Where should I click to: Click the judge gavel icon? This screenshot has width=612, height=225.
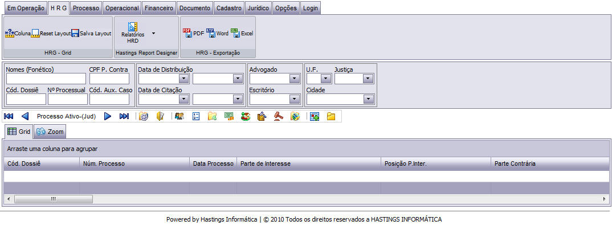click(278, 116)
